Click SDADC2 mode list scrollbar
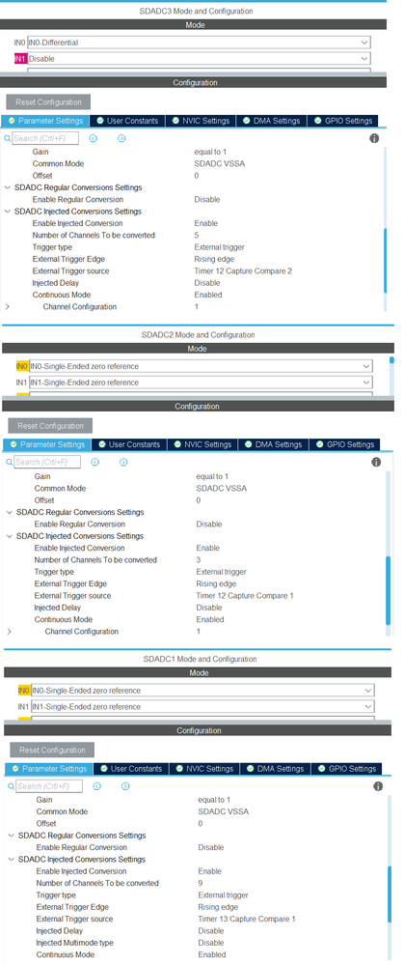The image size is (404, 965). click(x=391, y=360)
